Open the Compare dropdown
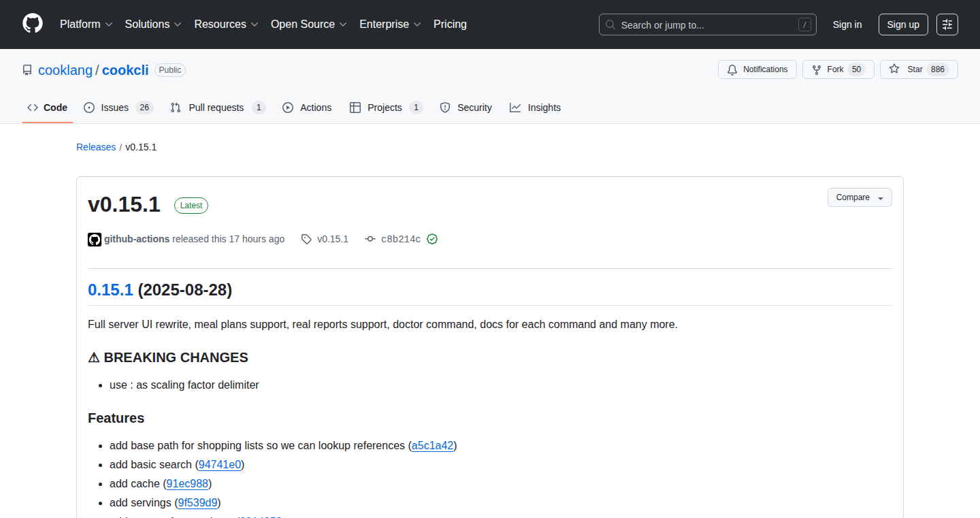This screenshot has width=980, height=518. (860, 197)
